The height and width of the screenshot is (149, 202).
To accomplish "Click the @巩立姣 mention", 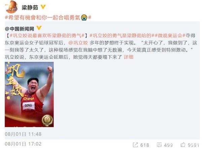I will pos(78,43).
